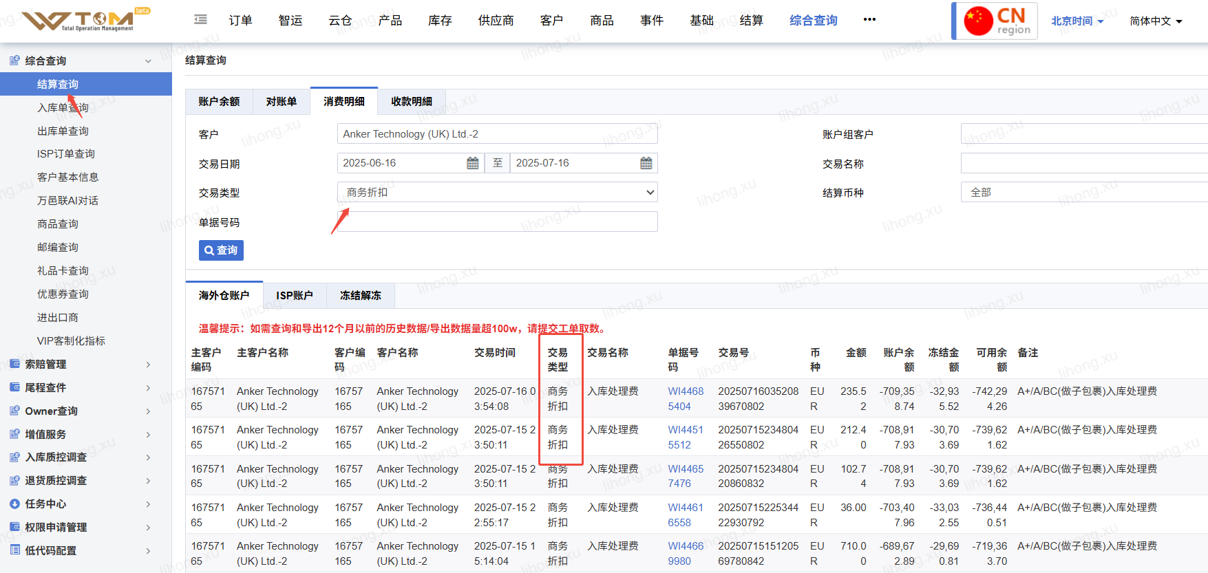Open document link WI44657476
Screen dimensions: 1208x573
(x=686, y=476)
